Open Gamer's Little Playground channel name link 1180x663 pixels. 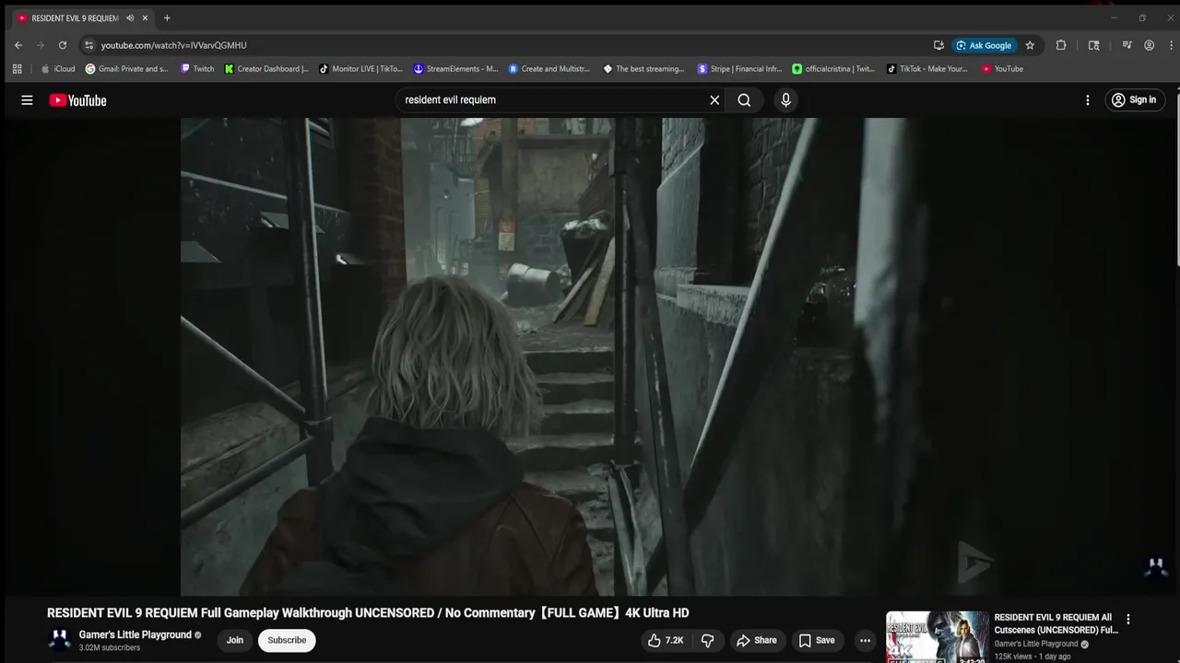pyautogui.click(x=136, y=634)
